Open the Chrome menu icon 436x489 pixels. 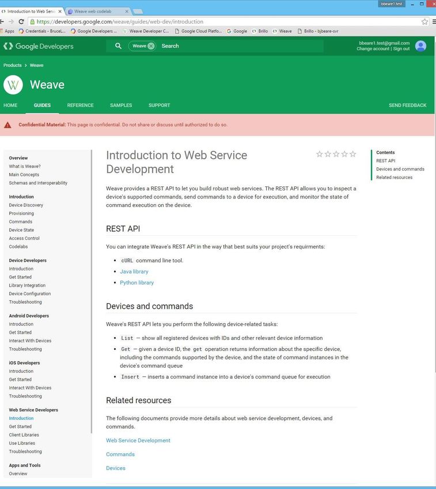pyautogui.click(x=434, y=21)
